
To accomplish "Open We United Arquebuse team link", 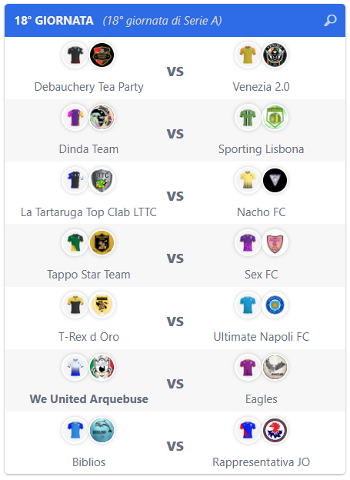I will (x=88, y=399).
